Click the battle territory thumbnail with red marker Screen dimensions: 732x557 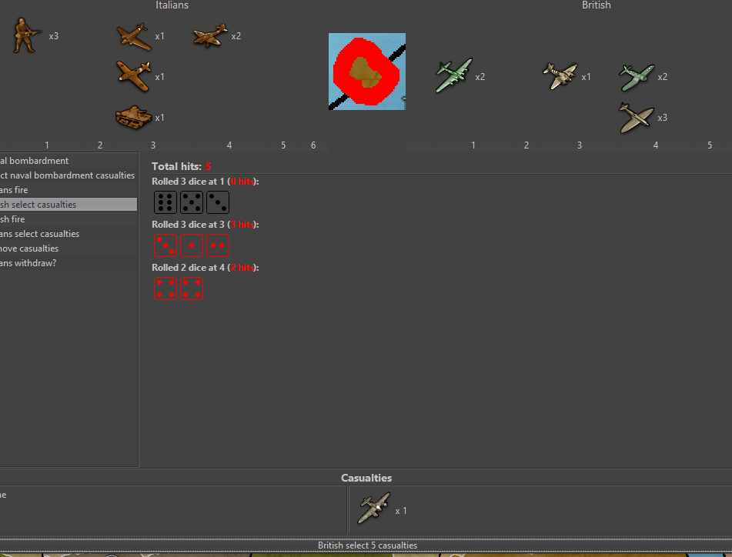[366, 71]
